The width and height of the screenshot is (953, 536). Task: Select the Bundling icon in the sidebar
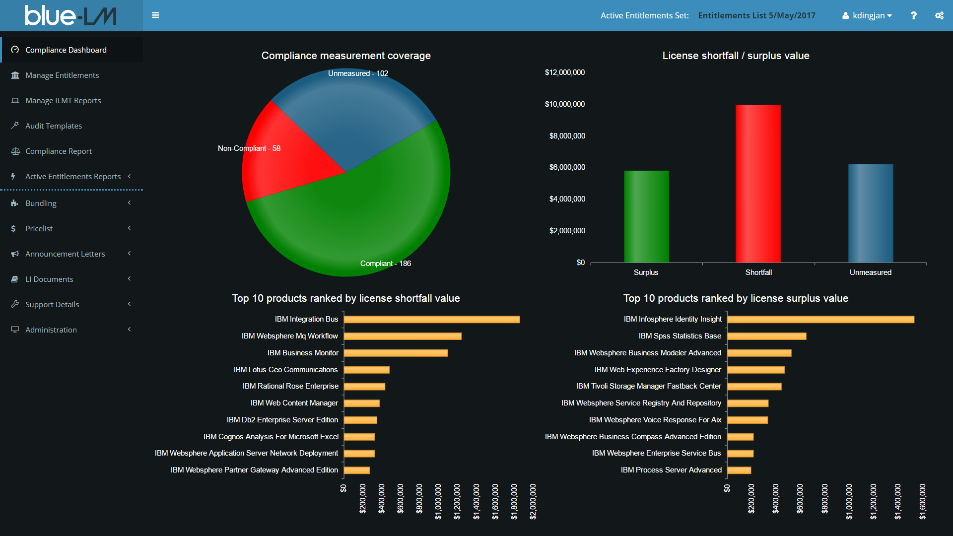pyautogui.click(x=14, y=203)
